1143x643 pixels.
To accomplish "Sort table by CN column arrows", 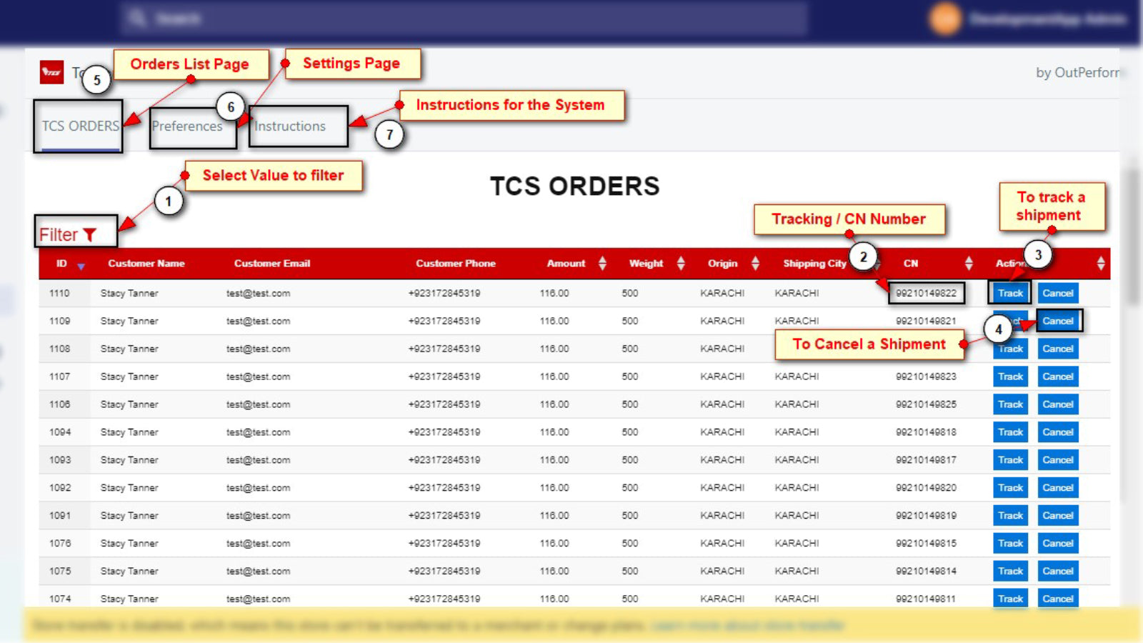I will (969, 263).
